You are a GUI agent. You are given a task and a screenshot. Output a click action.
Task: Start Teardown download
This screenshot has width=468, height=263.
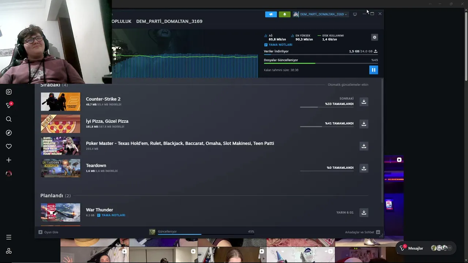tap(364, 168)
